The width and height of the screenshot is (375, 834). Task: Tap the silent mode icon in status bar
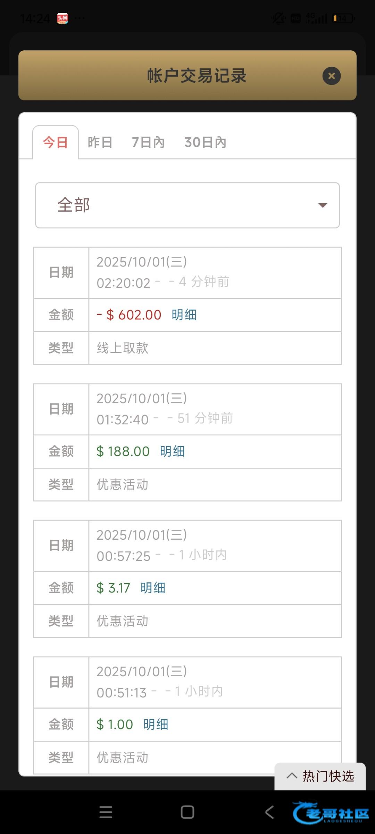(x=278, y=18)
